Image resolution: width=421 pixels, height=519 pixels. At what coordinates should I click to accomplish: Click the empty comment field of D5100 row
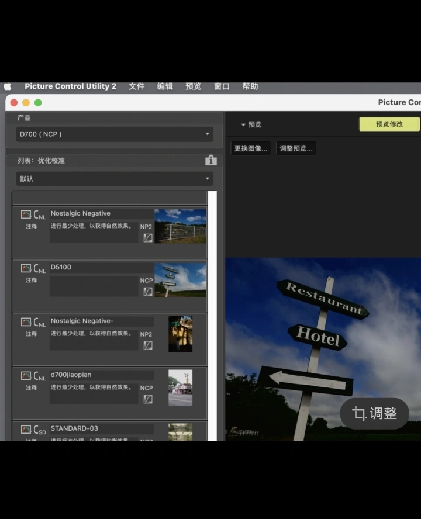[x=94, y=286]
